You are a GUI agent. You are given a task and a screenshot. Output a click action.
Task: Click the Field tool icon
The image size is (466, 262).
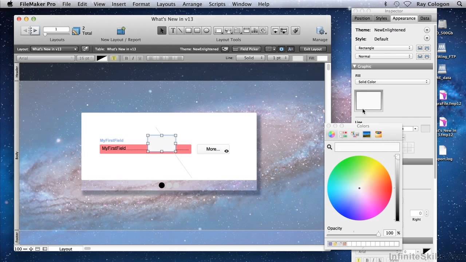tap(276, 31)
